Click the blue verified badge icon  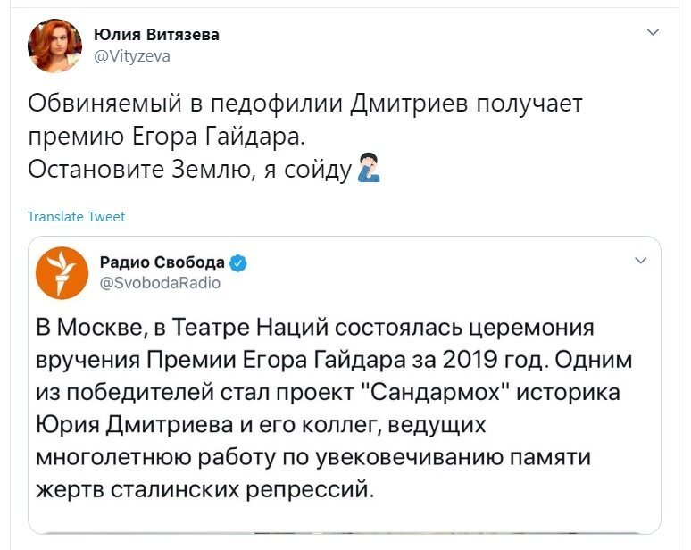238,263
